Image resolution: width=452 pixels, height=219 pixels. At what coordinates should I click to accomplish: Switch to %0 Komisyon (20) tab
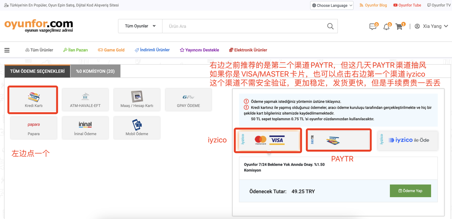95,71
